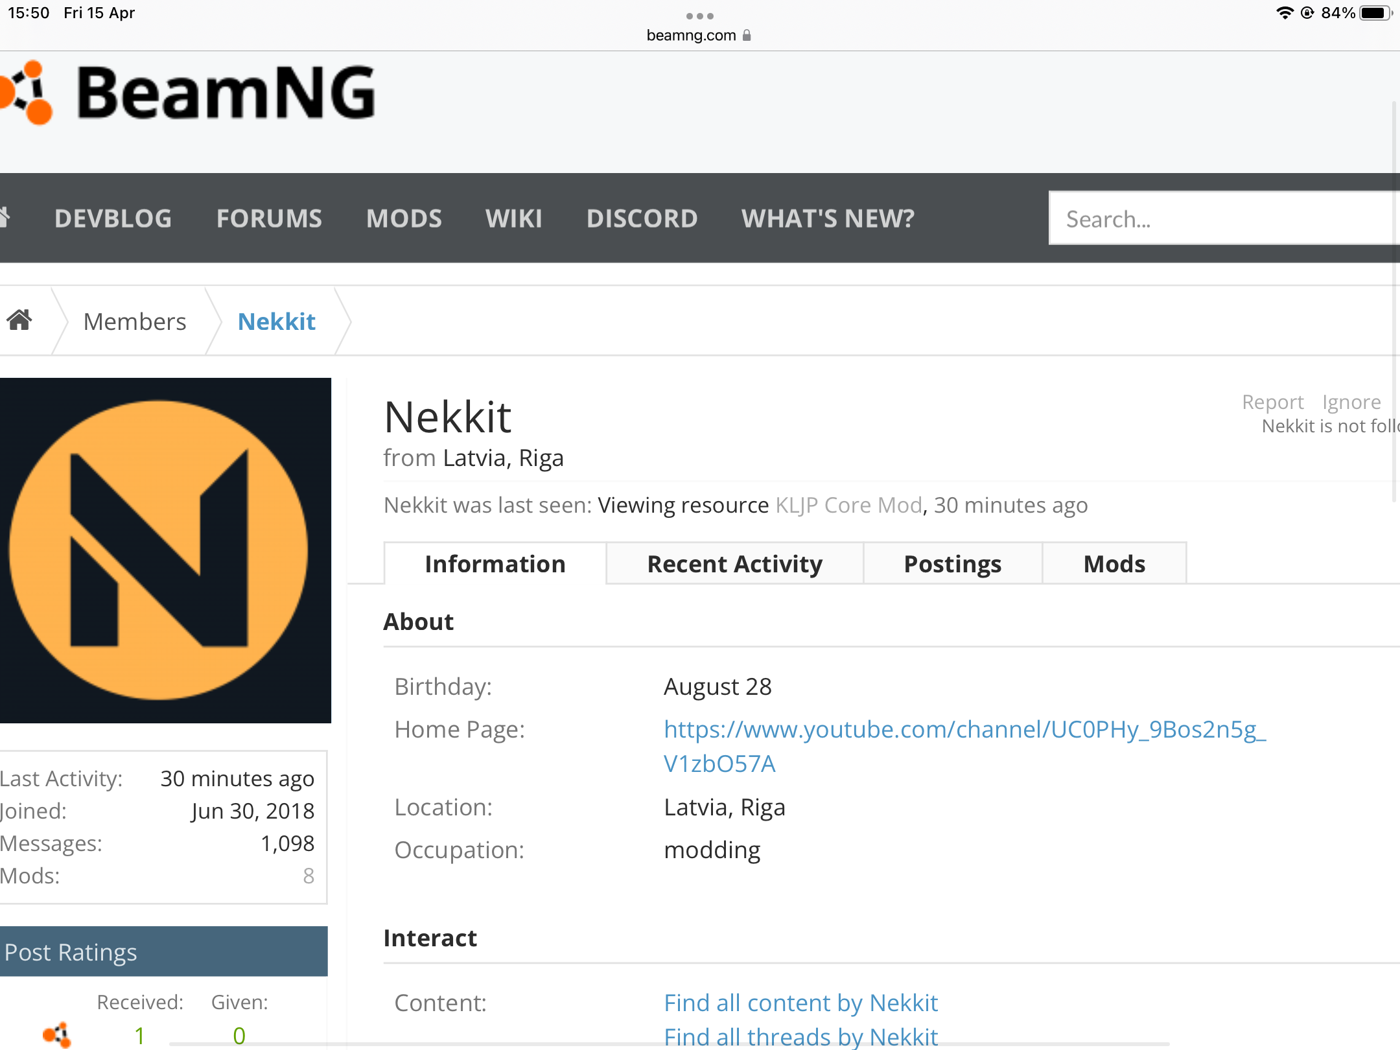This screenshot has width=1400, height=1050.
Task: Click the joined date Jun 30, 2018
Action: pyautogui.click(x=253, y=811)
